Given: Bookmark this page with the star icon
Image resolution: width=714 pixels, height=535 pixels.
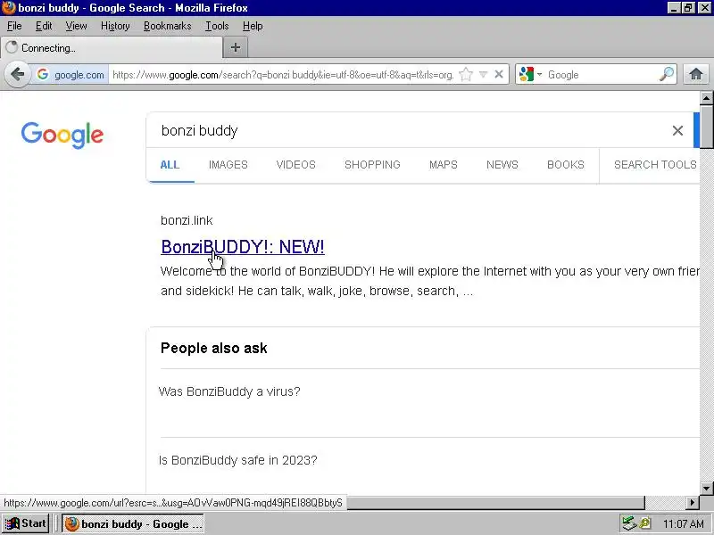Looking at the screenshot, I should click(466, 74).
